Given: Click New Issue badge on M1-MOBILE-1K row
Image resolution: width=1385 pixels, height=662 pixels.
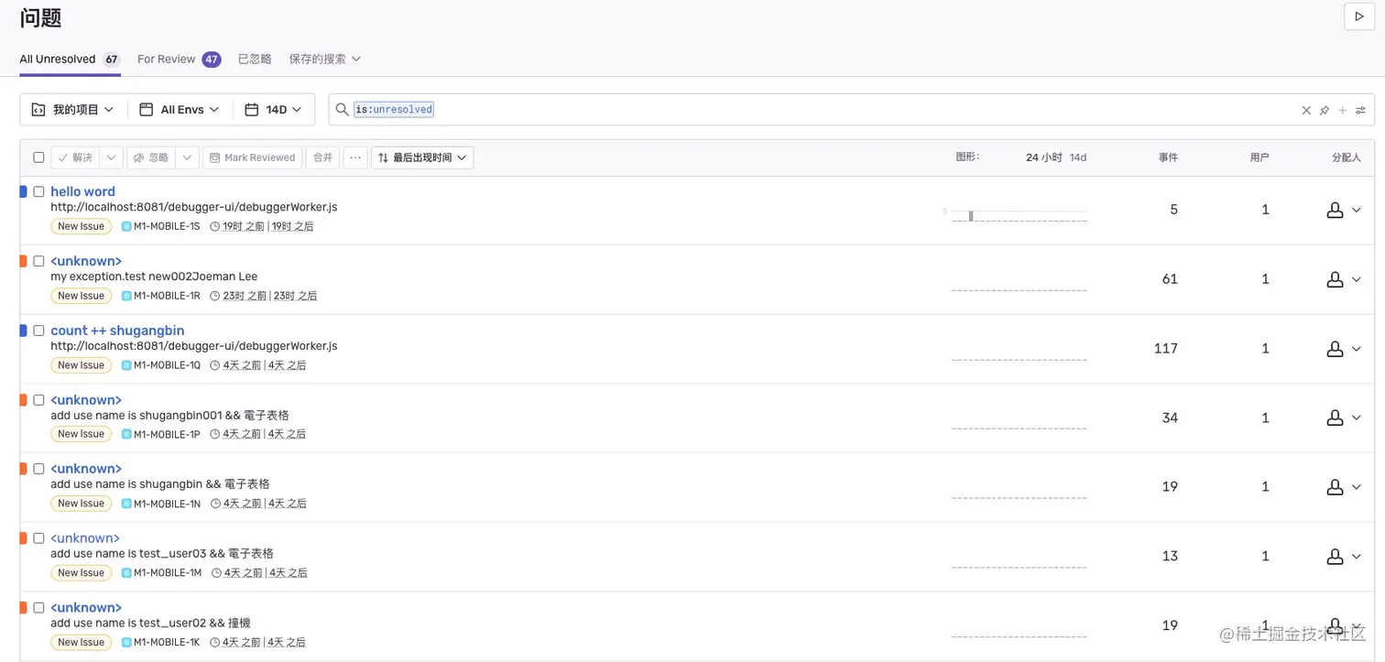Looking at the screenshot, I should (81, 642).
